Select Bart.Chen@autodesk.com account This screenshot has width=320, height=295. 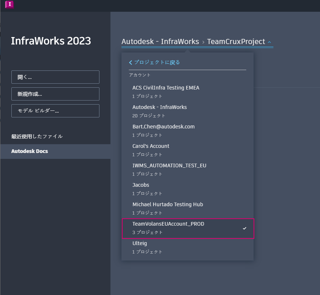(x=188, y=131)
